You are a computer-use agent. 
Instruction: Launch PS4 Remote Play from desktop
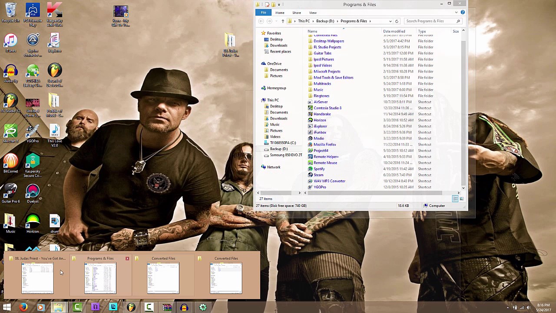click(x=33, y=14)
